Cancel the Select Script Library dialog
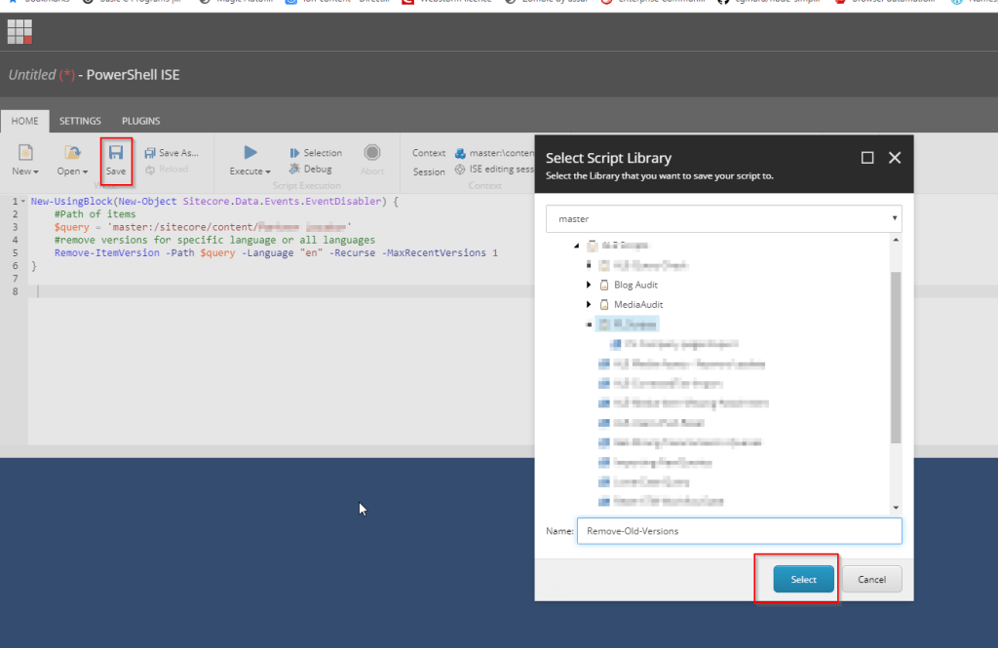998x648 pixels. (x=870, y=578)
